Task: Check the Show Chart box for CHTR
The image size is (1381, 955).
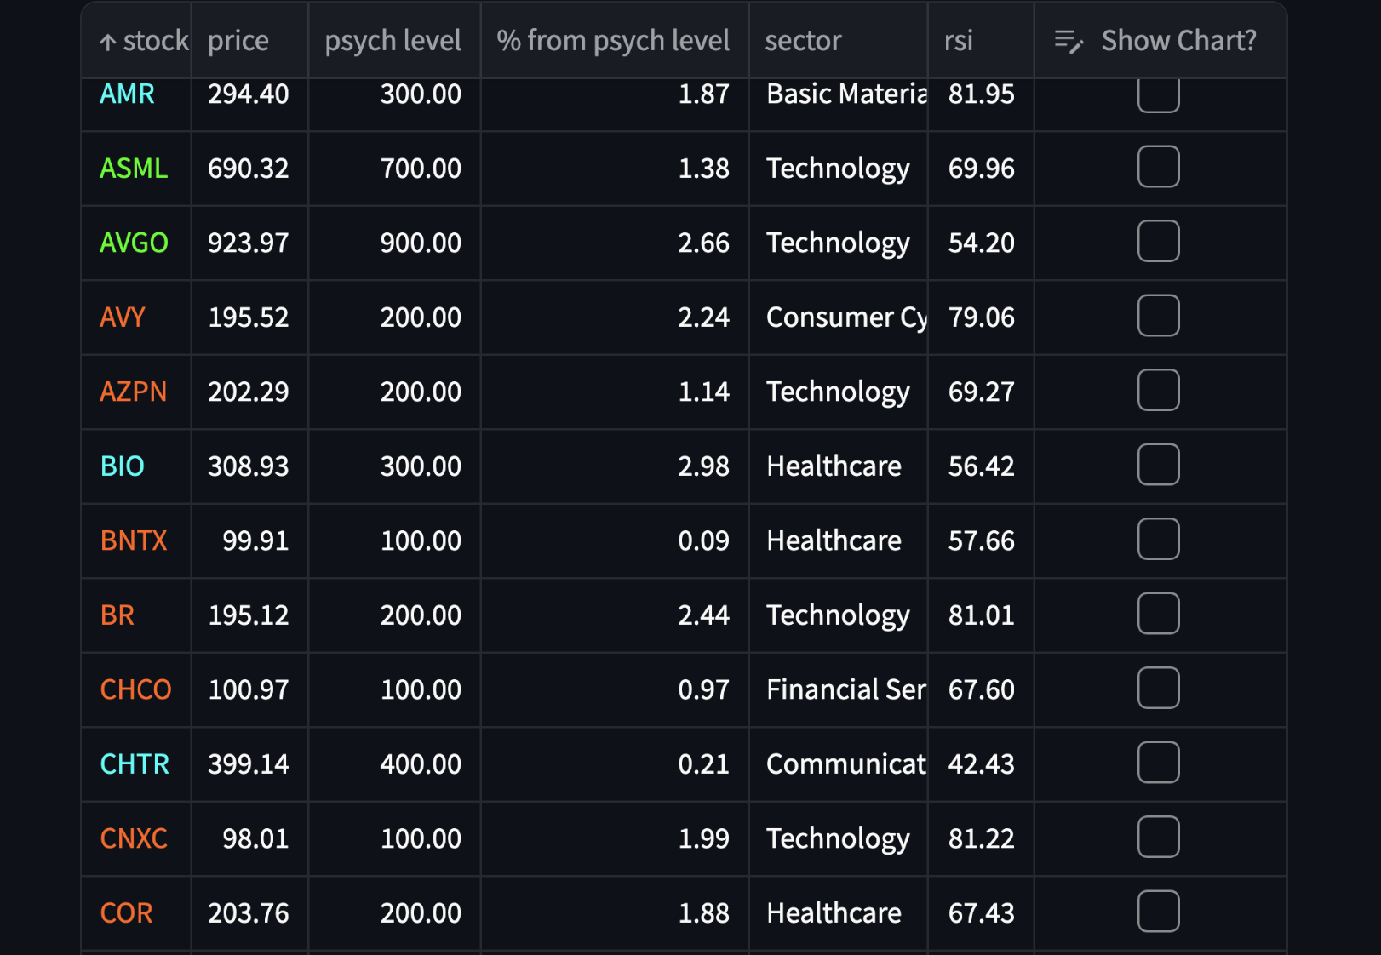Action: pos(1158,763)
